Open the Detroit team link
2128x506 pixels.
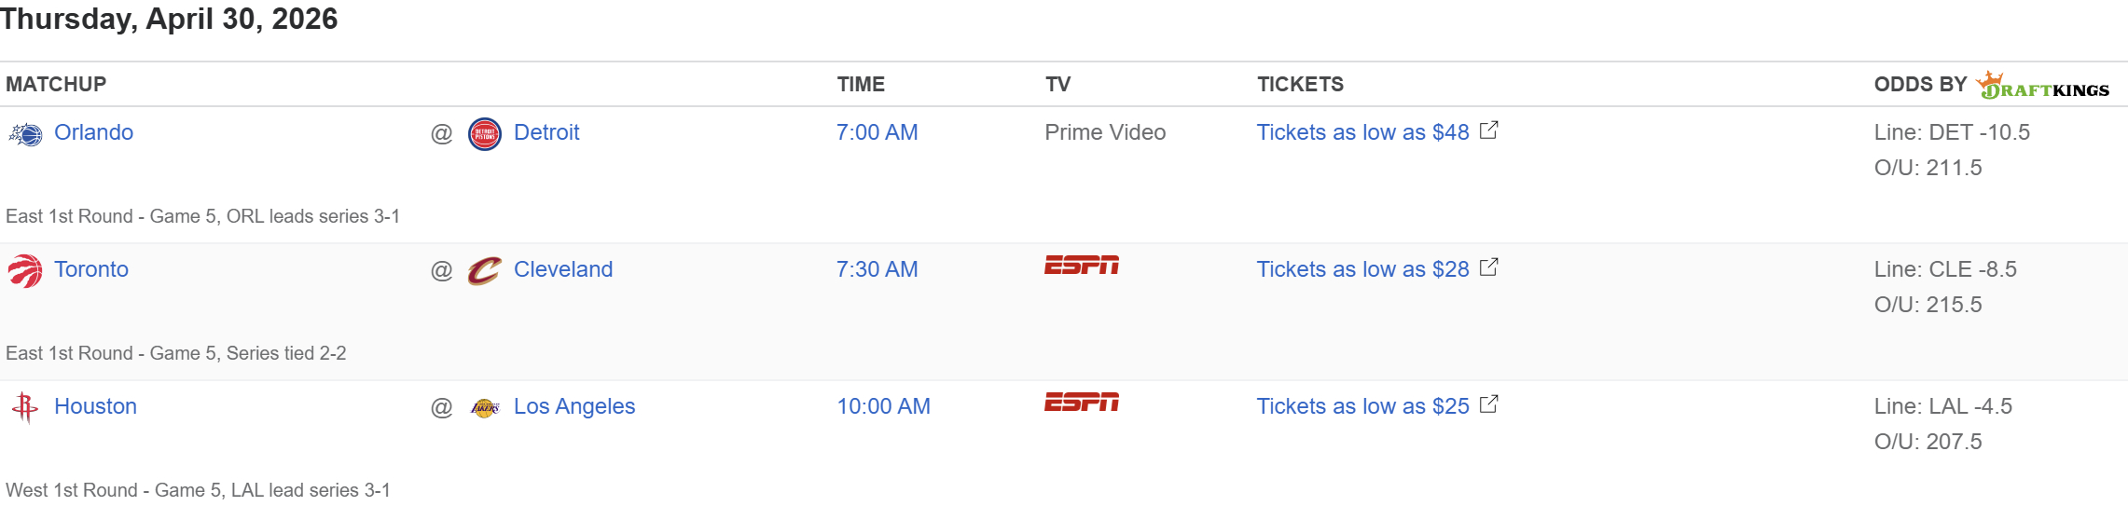pos(546,132)
